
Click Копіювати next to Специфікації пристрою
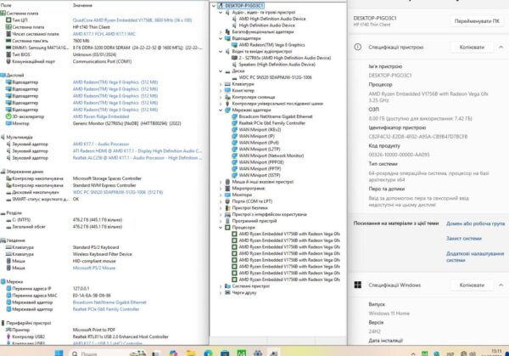coord(472,47)
